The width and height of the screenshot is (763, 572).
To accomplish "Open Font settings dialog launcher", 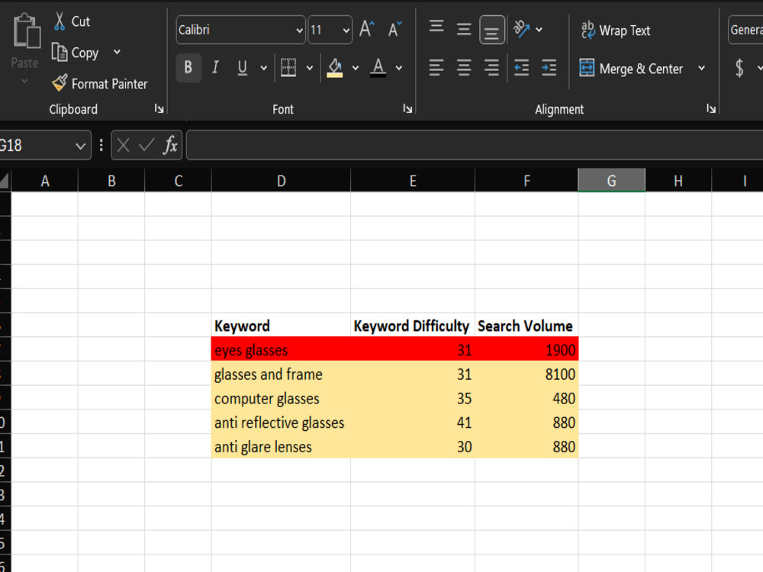I will 407,109.
